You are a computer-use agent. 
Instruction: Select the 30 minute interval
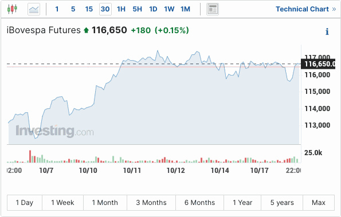coord(105,9)
